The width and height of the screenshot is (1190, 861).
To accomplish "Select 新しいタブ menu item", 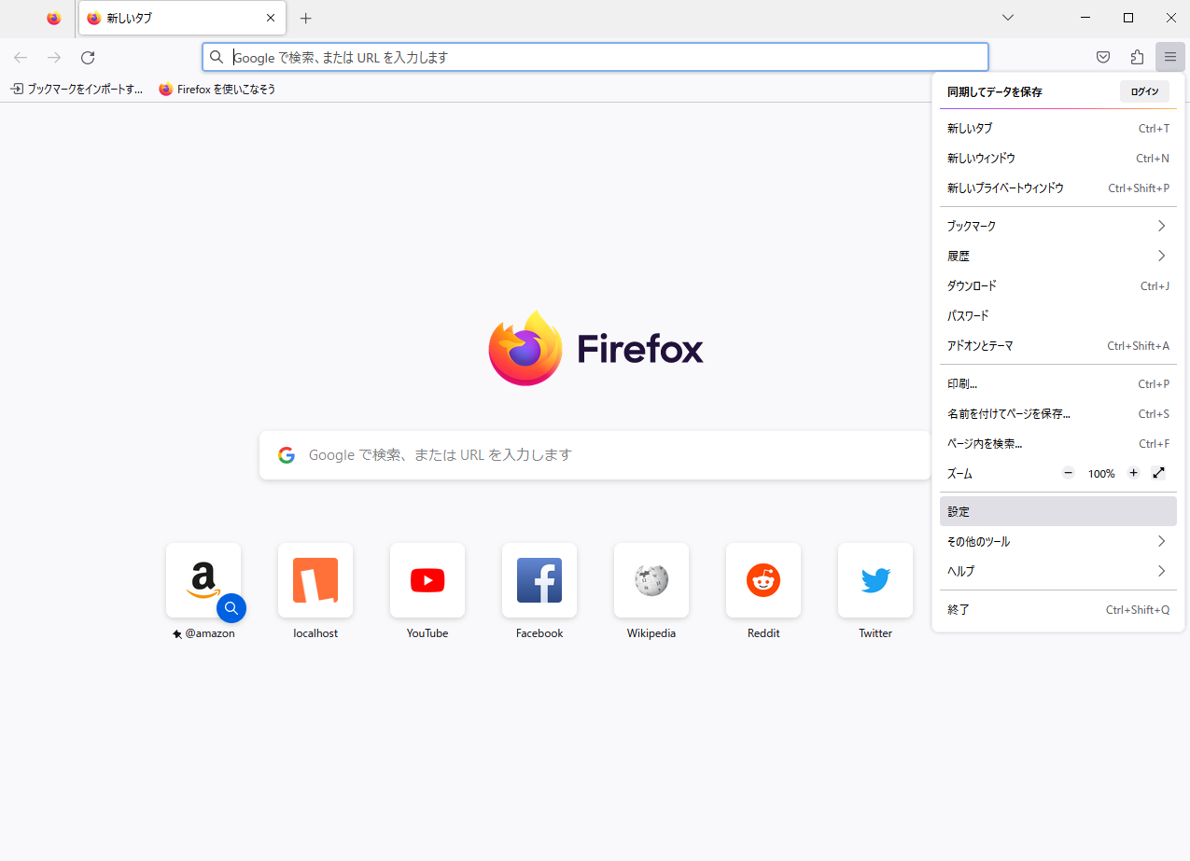I will (x=1058, y=129).
